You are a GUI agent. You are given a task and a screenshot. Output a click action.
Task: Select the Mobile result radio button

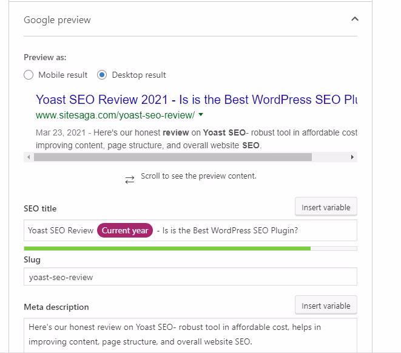click(x=29, y=75)
